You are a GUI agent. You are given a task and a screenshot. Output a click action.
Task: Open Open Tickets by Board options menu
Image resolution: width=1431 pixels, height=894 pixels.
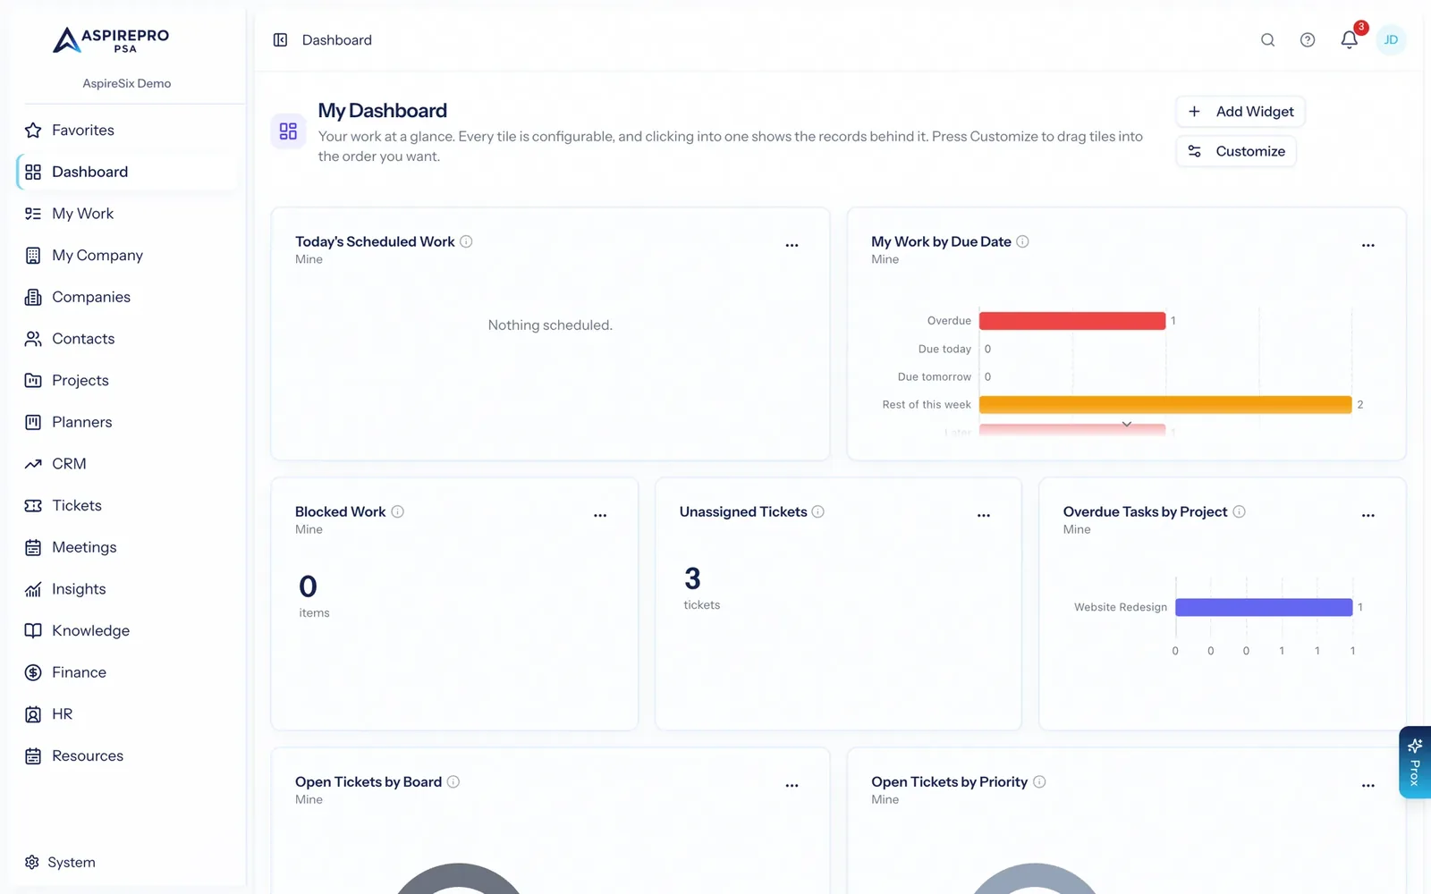click(x=792, y=785)
